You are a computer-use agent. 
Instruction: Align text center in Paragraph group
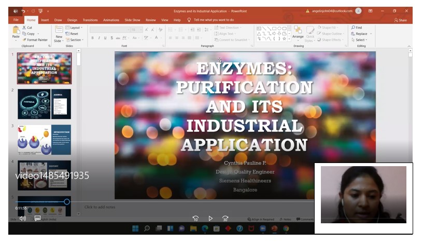[177, 38]
